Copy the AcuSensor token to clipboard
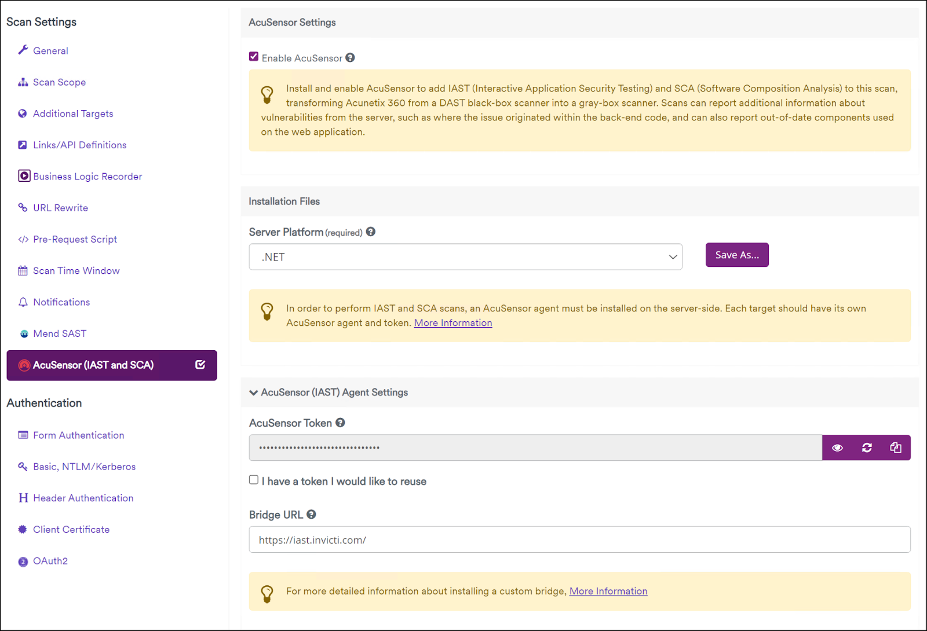 click(x=896, y=447)
